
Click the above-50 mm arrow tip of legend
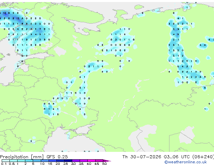click(107, 161)
